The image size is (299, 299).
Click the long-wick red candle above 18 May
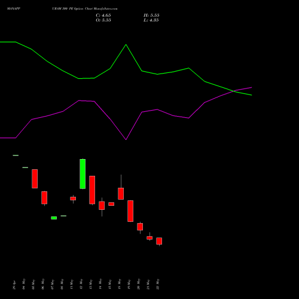point(121,194)
